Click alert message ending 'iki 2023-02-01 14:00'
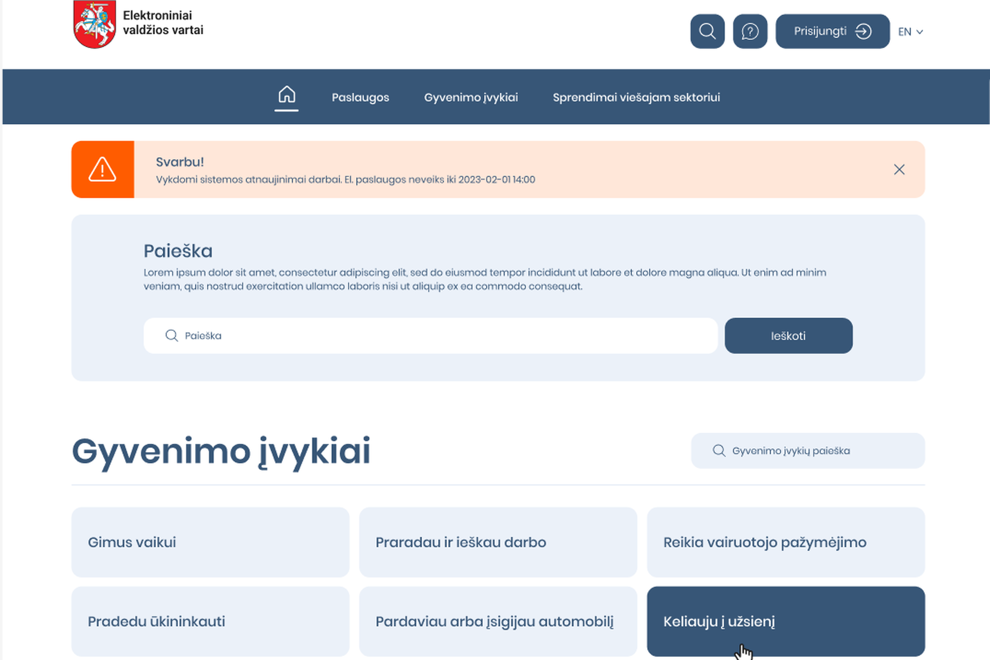The width and height of the screenshot is (990, 660). coord(346,179)
